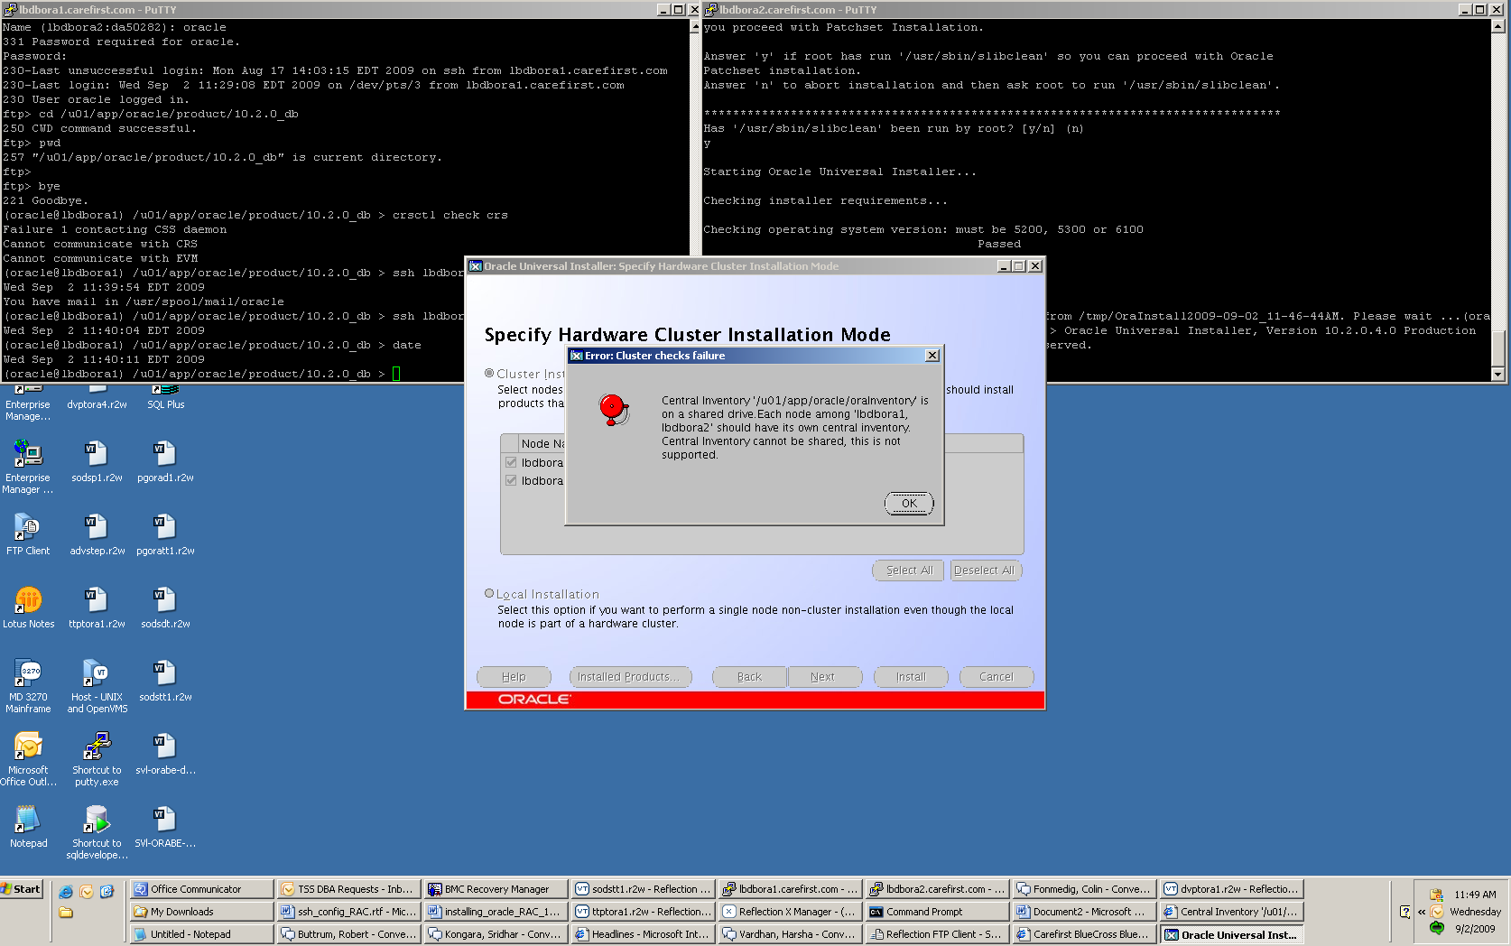
Task: Click the Node Name column header
Action: pyautogui.click(x=542, y=443)
